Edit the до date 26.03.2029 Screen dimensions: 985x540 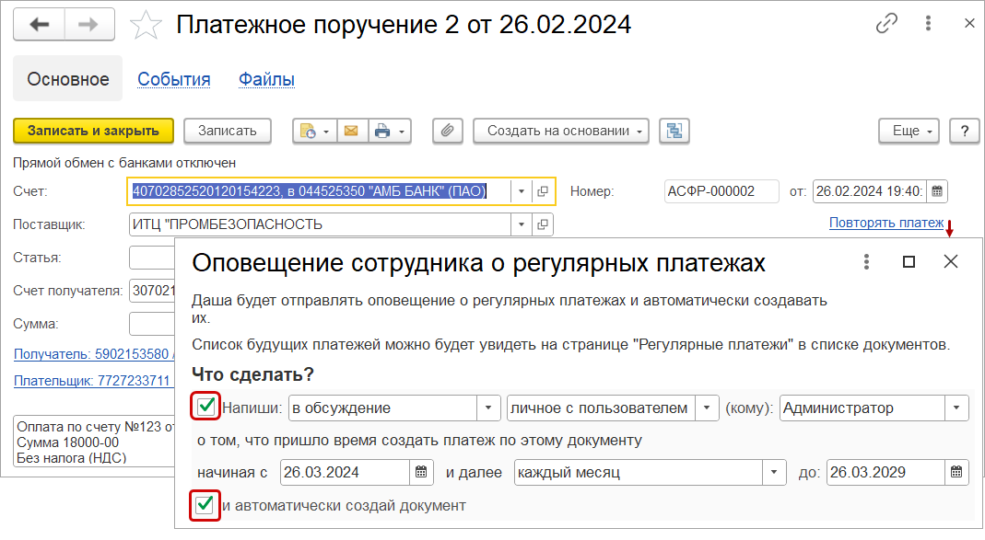(885, 472)
